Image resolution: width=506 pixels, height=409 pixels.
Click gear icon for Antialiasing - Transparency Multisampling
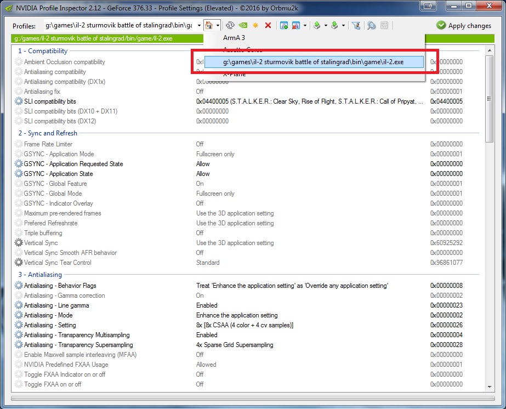coord(19,335)
